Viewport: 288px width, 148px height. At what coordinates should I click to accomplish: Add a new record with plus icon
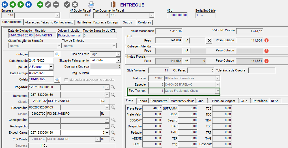40,5
